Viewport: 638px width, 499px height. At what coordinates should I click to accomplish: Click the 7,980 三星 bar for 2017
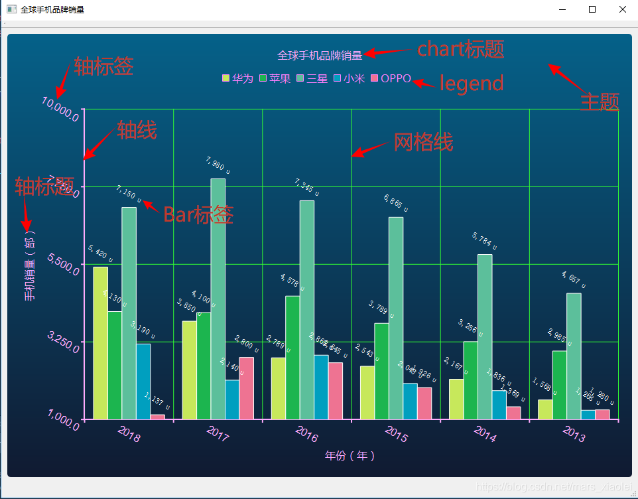[x=218, y=299]
